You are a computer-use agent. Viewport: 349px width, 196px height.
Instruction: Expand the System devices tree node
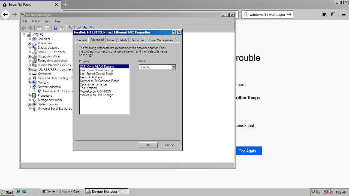pyautogui.click(x=29, y=104)
